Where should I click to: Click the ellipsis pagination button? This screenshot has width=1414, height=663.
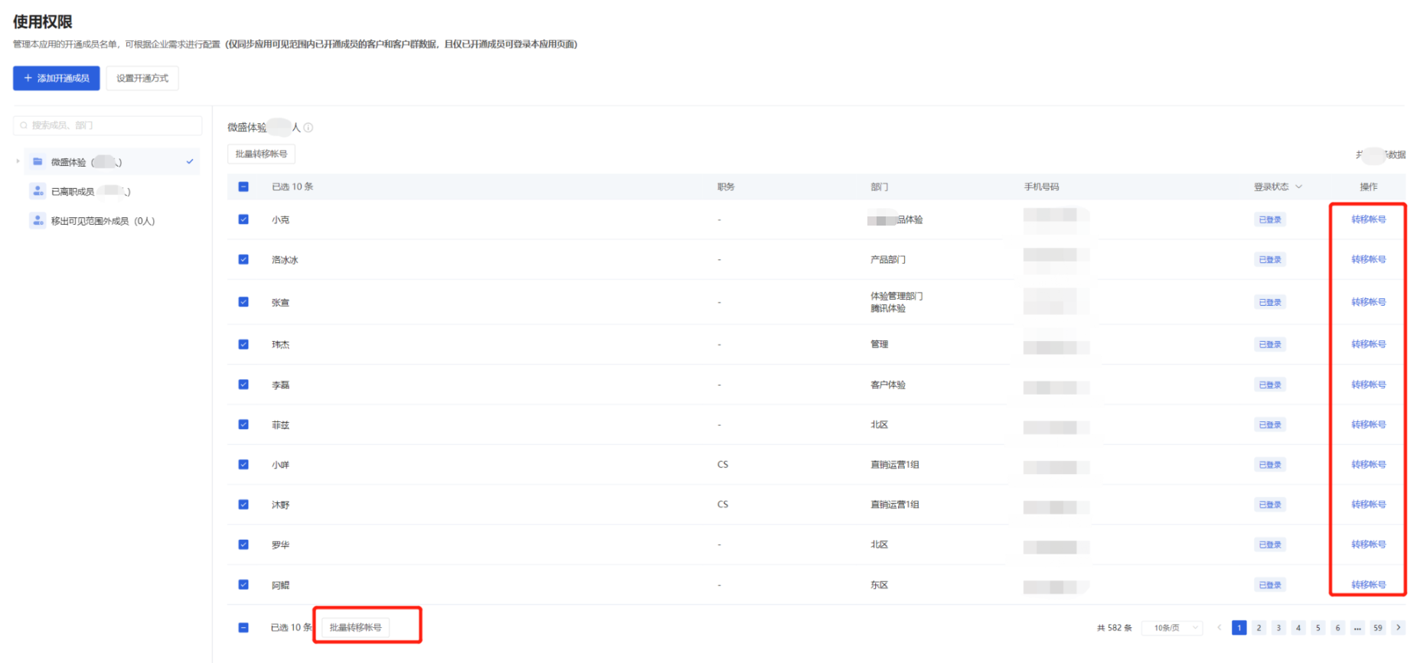1357,628
